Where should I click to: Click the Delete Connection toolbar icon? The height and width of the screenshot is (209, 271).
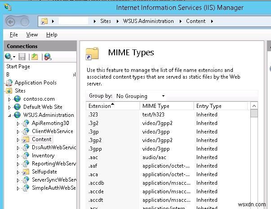pyautogui.click(x=48, y=57)
